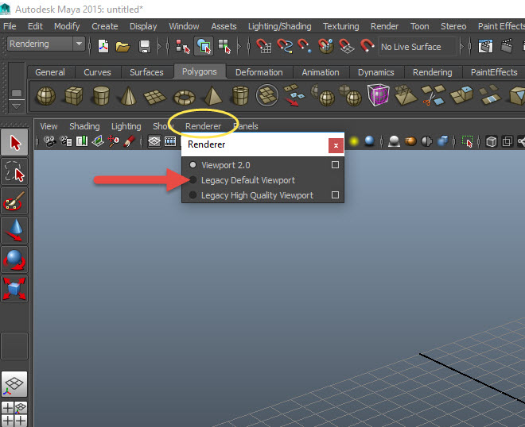Select the Scale tool cube icon
This screenshot has height=427, width=525.
(x=14, y=289)
